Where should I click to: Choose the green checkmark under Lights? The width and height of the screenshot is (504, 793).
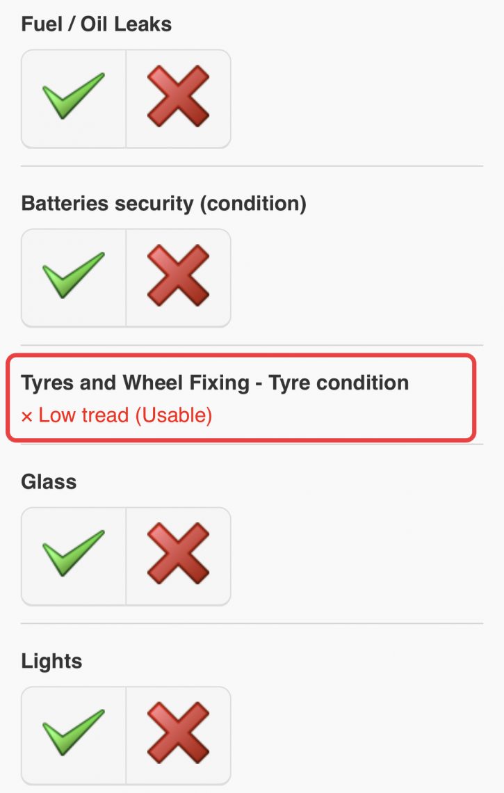click(73, 735)
